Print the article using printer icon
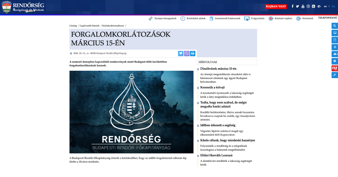The image size is (338, 177). [x=193, y=53]
